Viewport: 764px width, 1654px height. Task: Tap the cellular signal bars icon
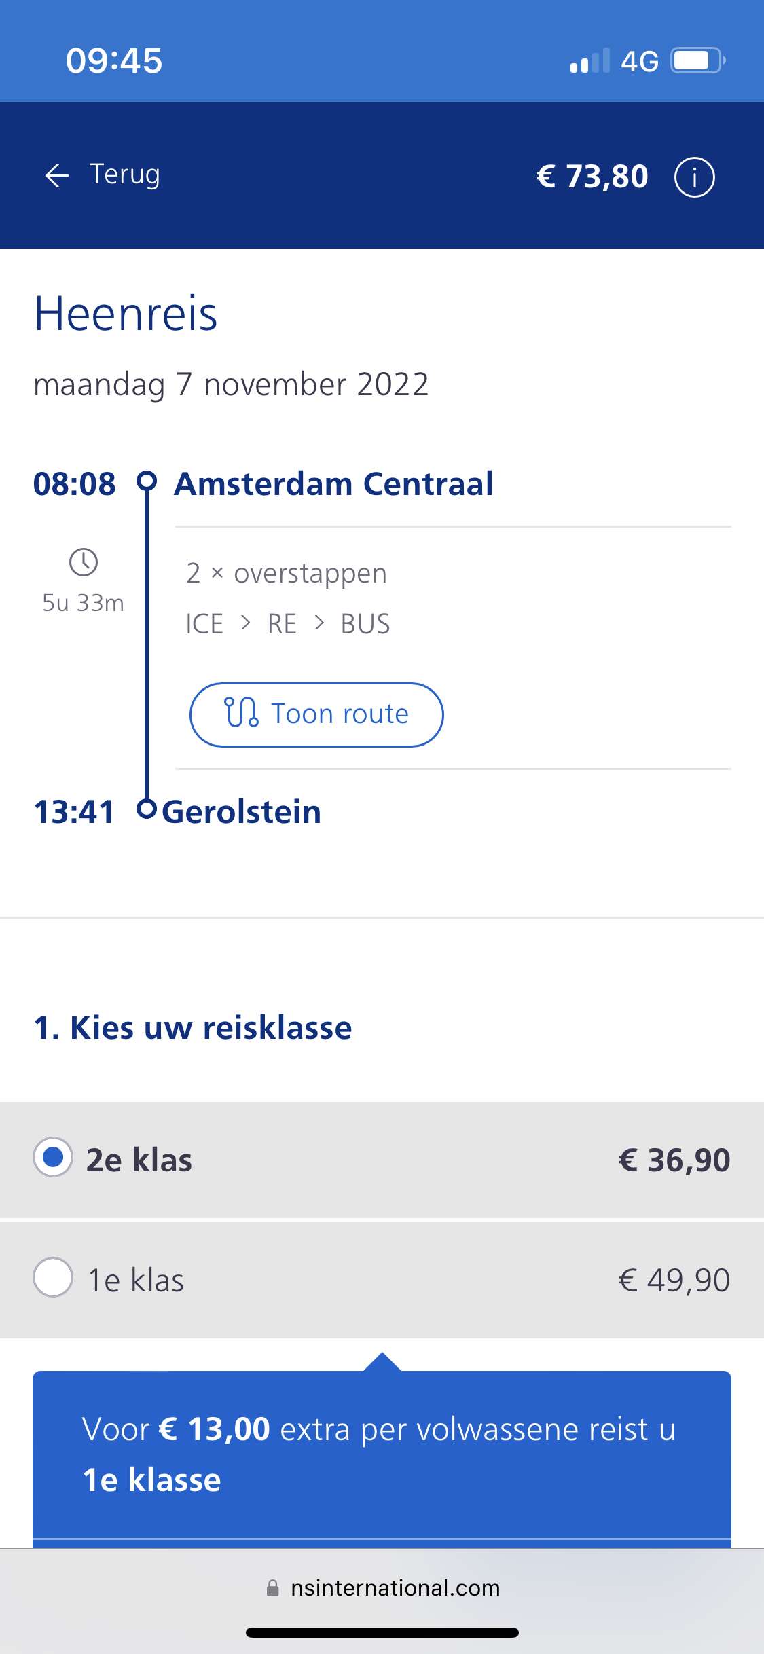click(589, 61)
